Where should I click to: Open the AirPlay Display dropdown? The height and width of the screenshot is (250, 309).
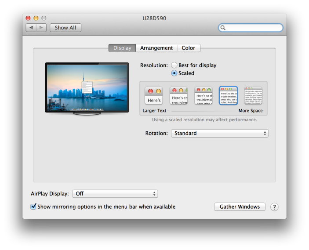(x=115, y=193)
